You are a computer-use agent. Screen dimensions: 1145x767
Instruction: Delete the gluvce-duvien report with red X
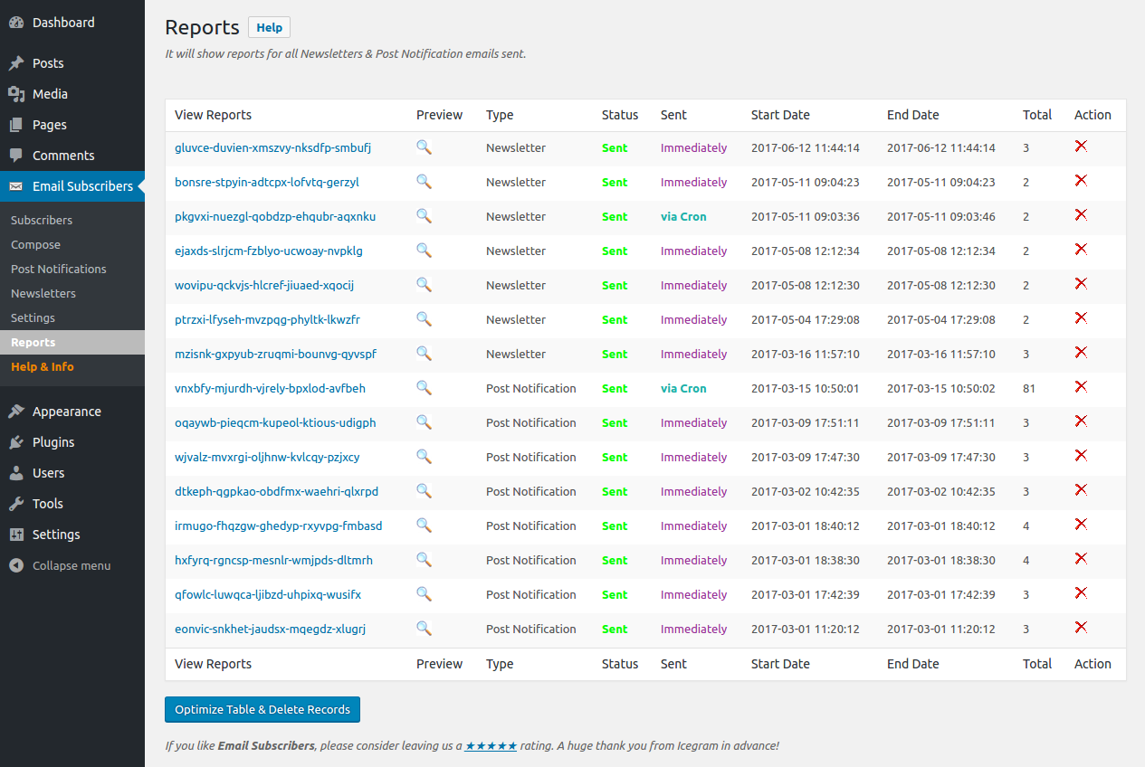tap(1081, 146)
